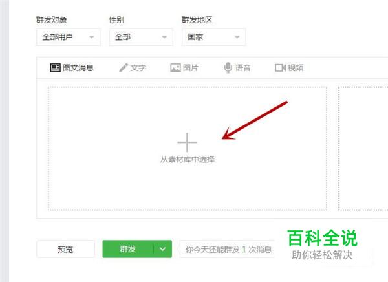Click the green 群发 button
388x282 pixels.
pos(127,249)
